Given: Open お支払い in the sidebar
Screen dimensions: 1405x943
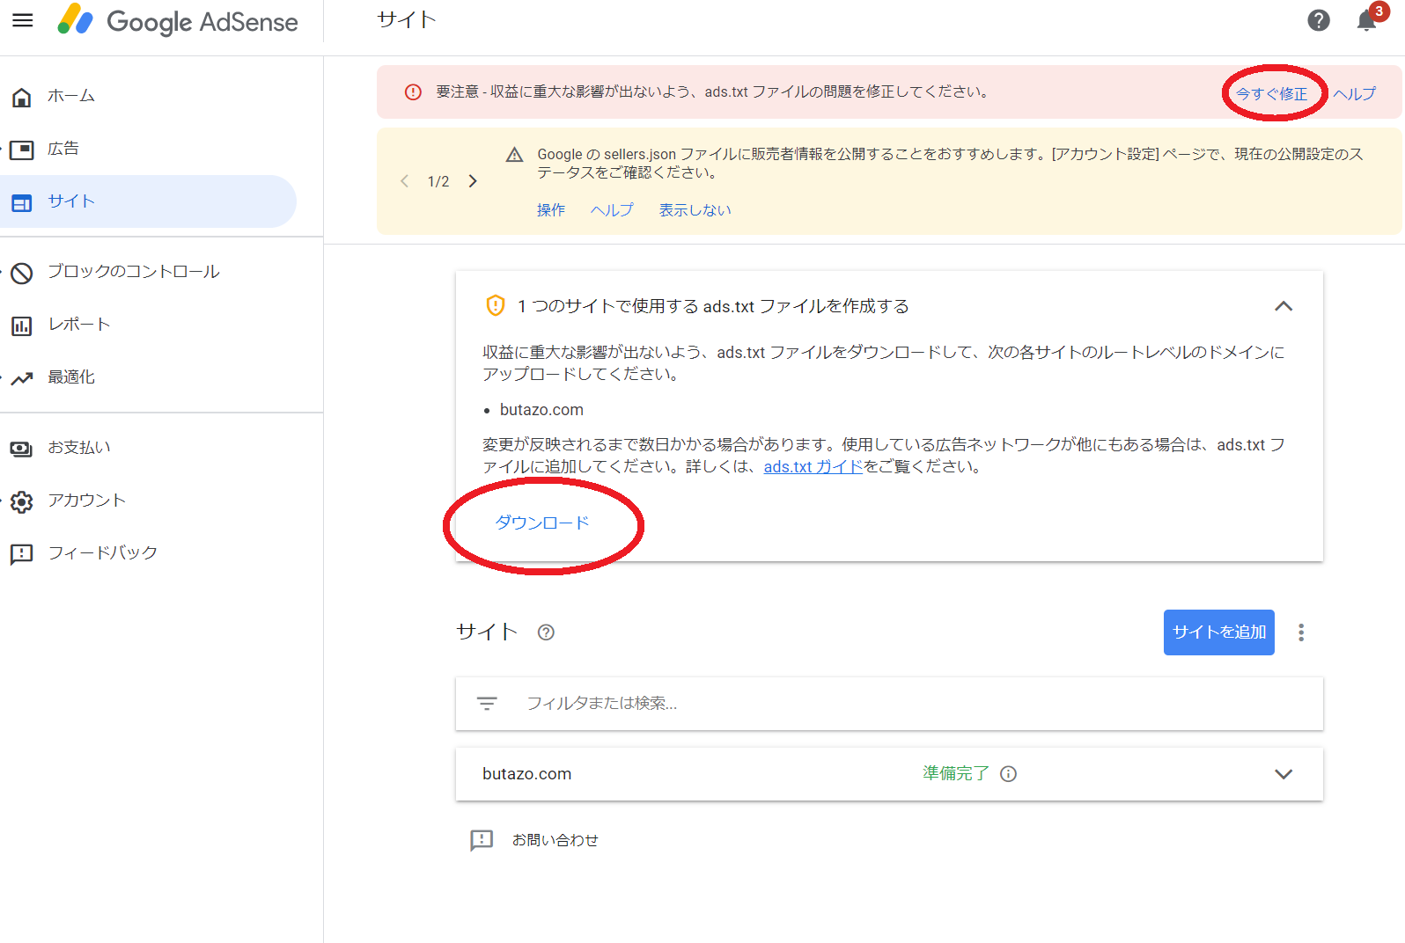Looking at the screenshot, I should click(x=78, y=448).
